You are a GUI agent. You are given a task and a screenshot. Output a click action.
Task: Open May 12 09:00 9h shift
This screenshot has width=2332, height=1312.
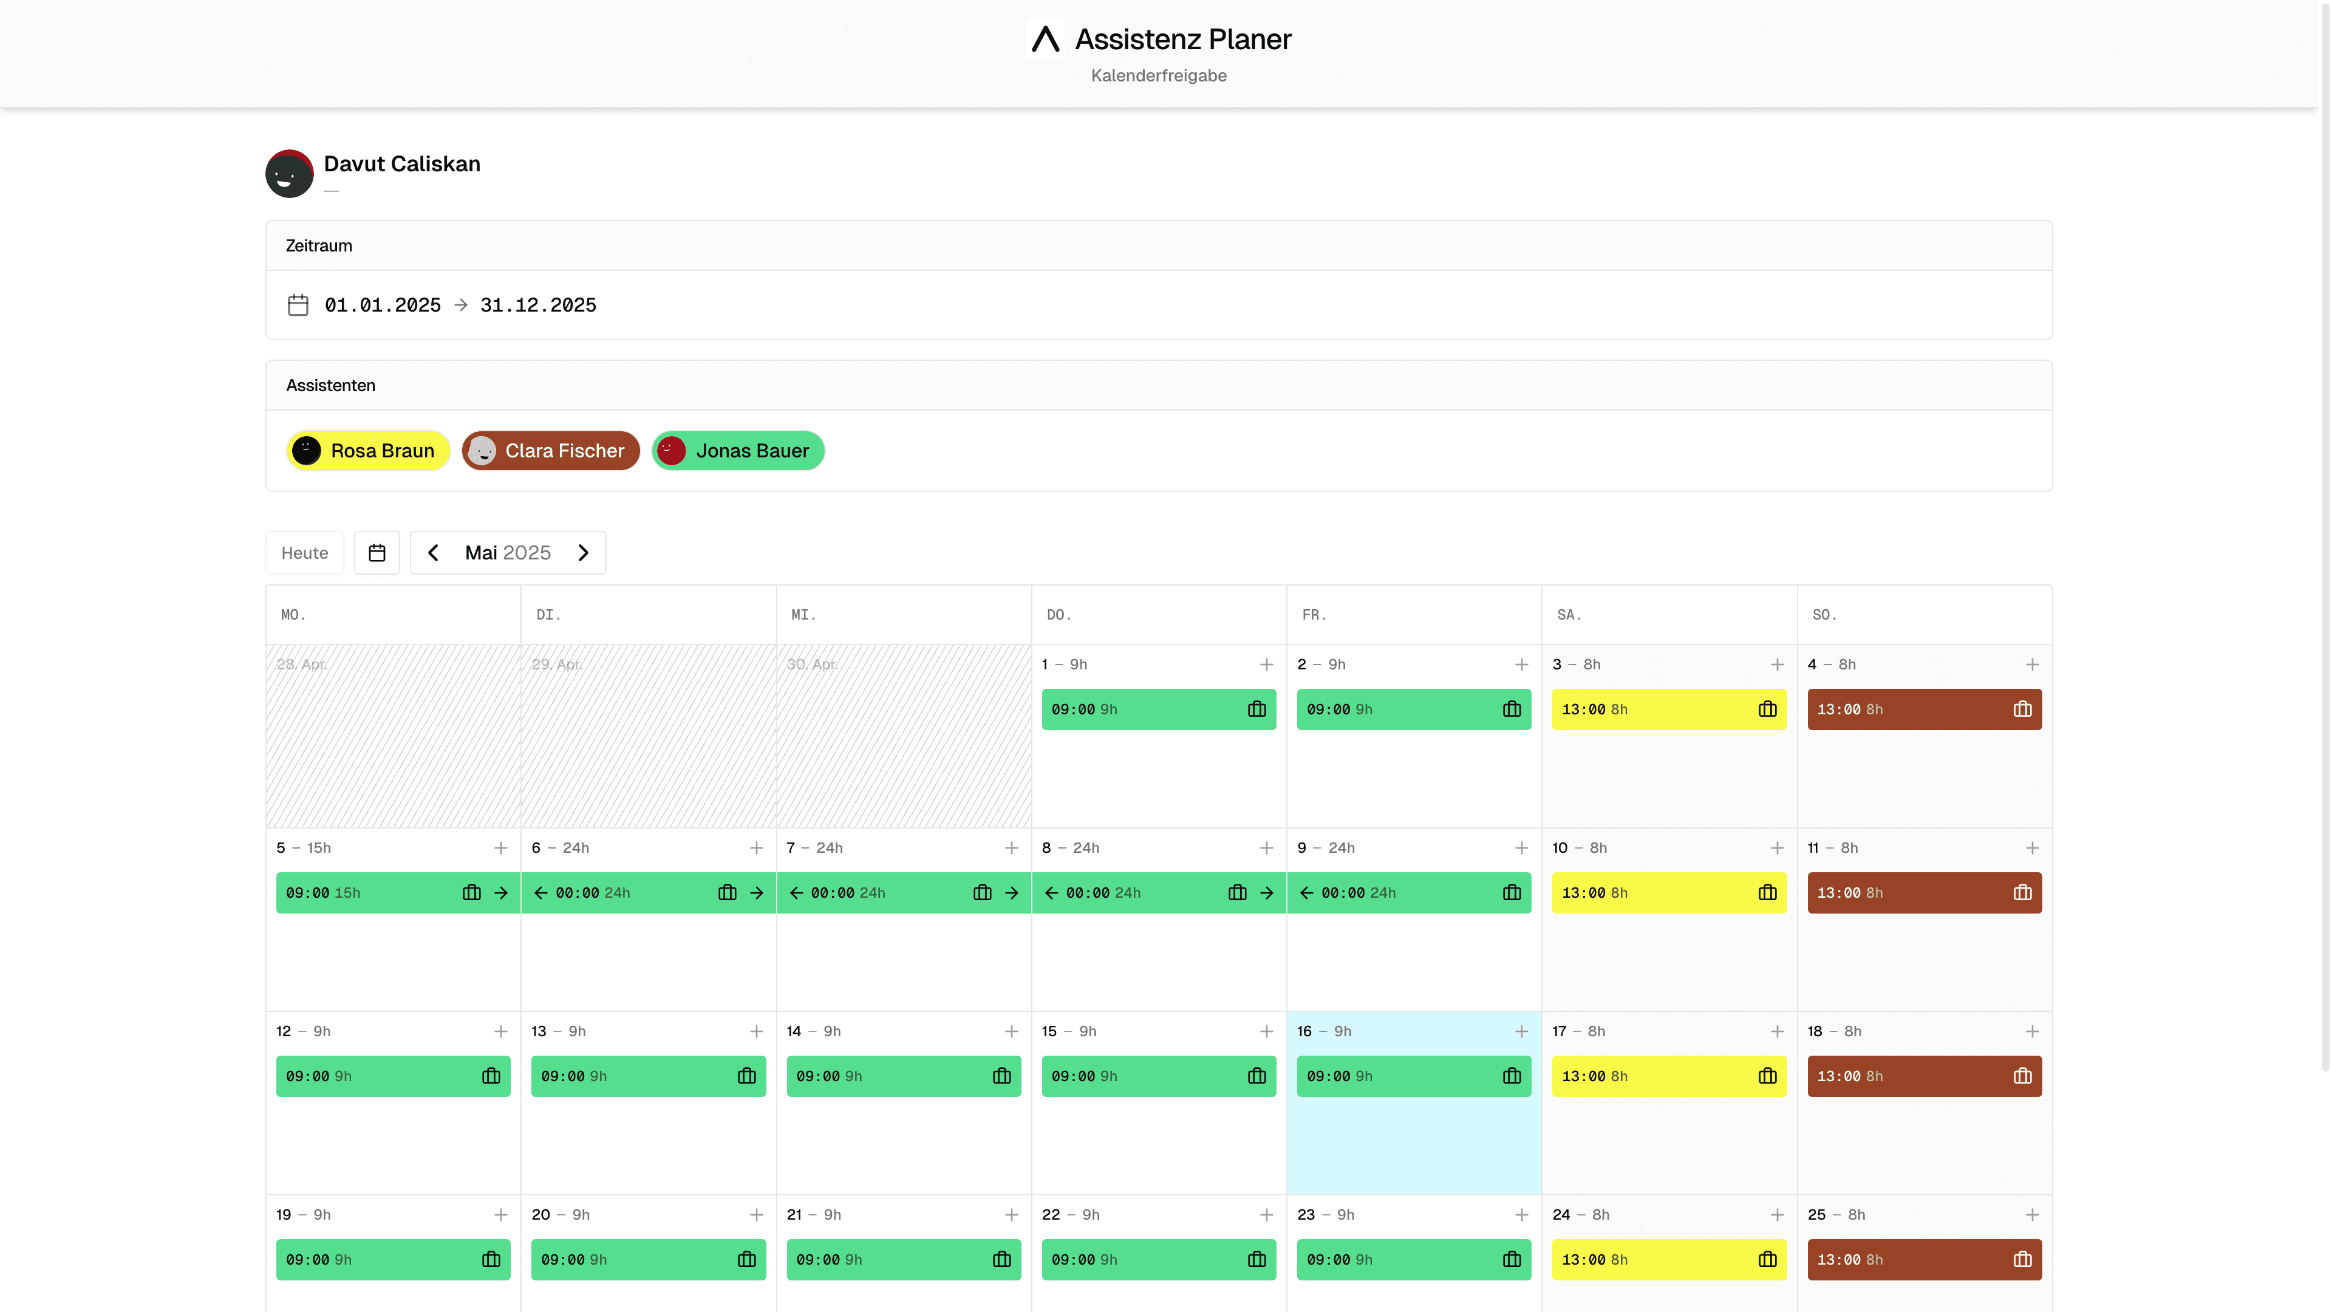click(380, 1076)
